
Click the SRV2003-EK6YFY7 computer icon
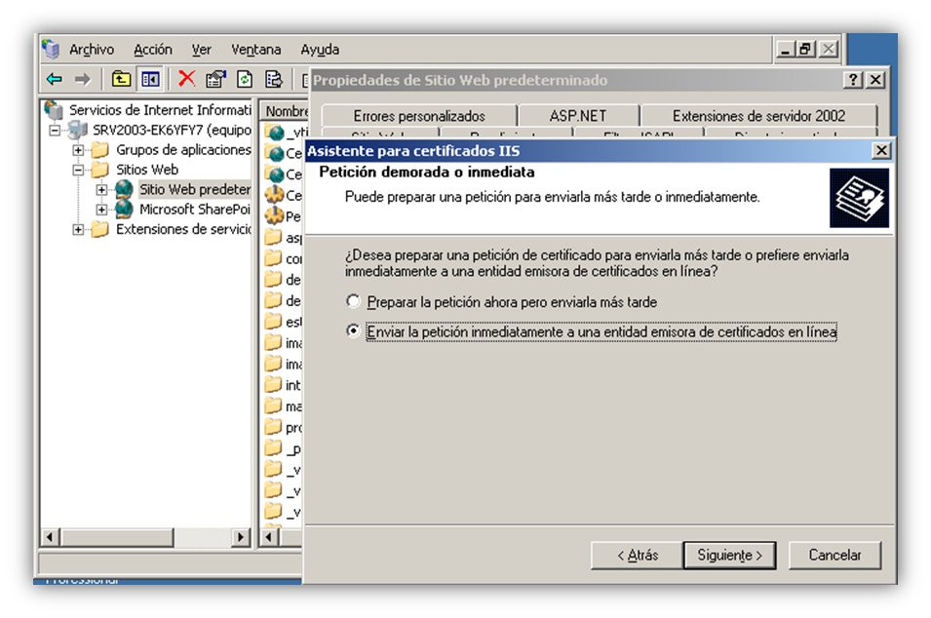click(78, 130)
